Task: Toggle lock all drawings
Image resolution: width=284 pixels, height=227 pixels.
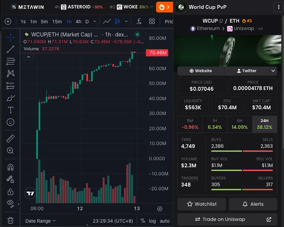Action: point(10,192)
